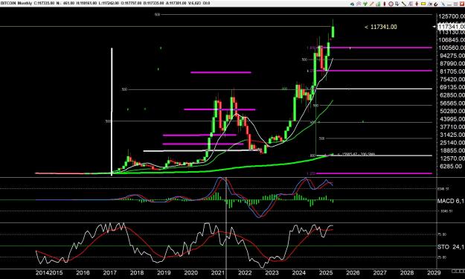
Task: Click the gray arrow icon after yellow rectangle
Action: point(430,4)
